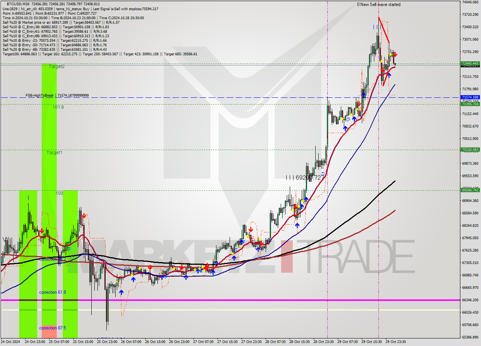
Task: Select the '28 Oct 23:30' time label
Action: click(x=324, y=342)
